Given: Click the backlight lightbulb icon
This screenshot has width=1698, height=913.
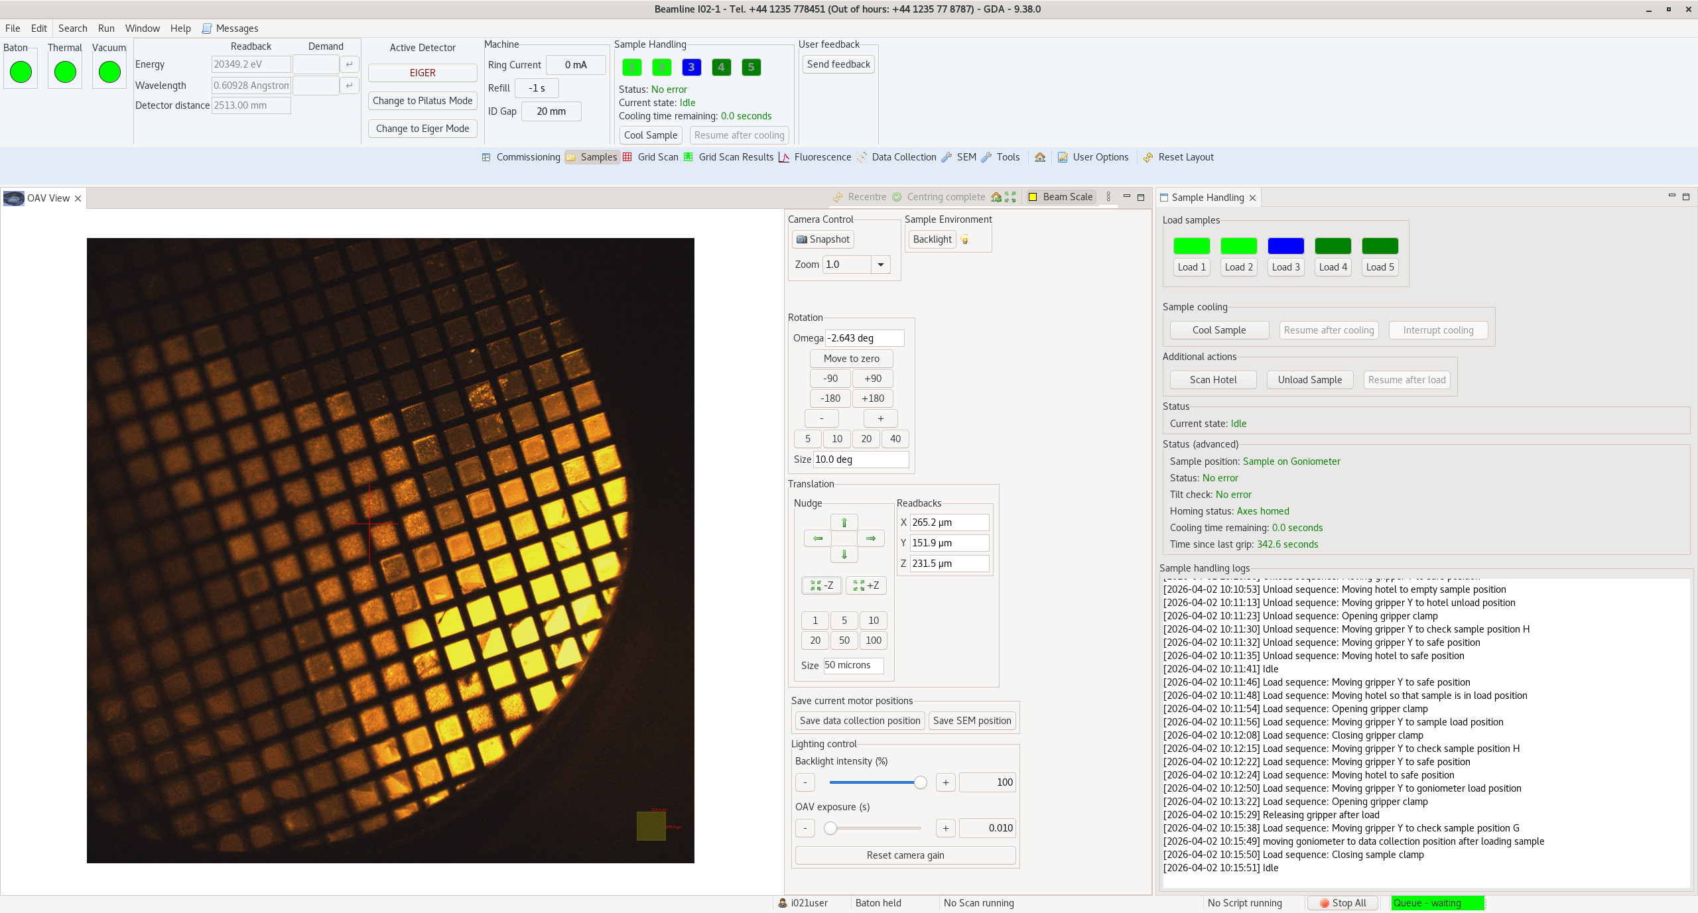Looking at the screenshot, I should point(964,239).
